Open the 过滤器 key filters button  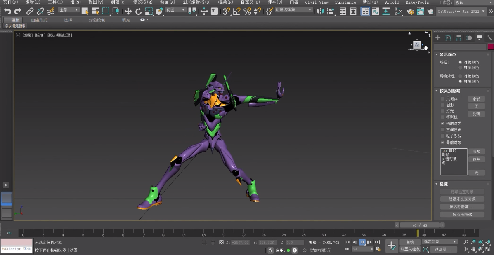[444, 249]
